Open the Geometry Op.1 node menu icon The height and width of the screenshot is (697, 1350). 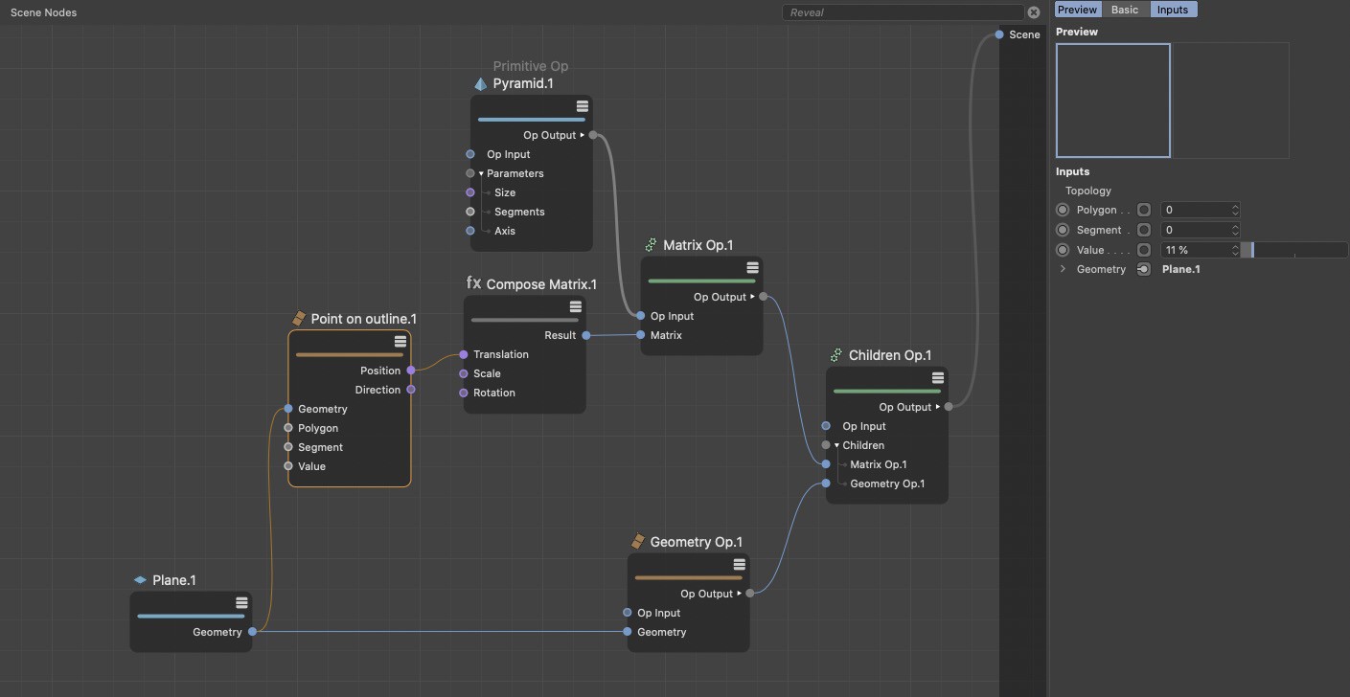739,565
